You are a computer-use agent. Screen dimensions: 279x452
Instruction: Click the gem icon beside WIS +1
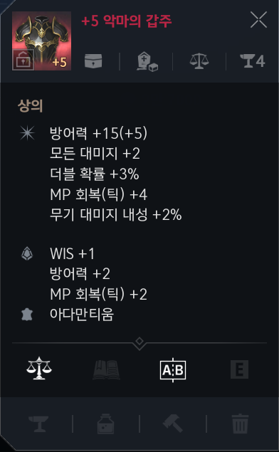pyautogui.click(x=27, y=254)
